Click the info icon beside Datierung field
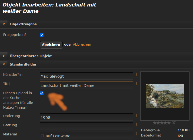The width and height of the screenshot is (193, 140). coord(137,115)
